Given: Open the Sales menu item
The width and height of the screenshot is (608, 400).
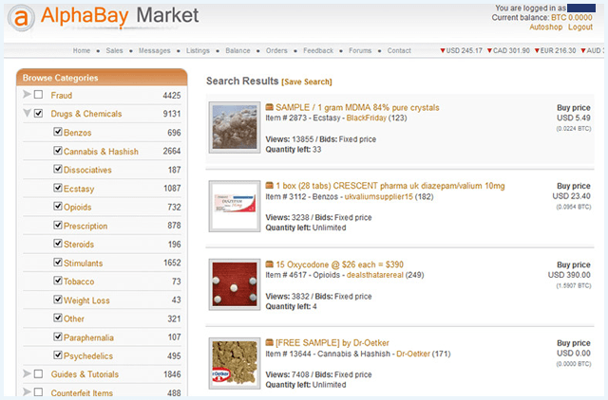Looking at the screenshot, I should point(114,50).
